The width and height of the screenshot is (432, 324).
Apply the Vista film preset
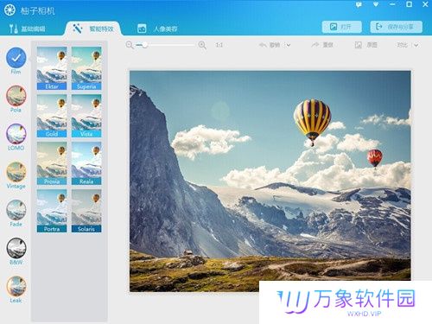click(x=86, y=116)
